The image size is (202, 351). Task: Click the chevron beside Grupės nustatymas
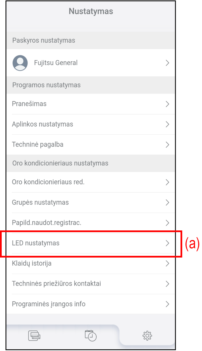point(167,202)
